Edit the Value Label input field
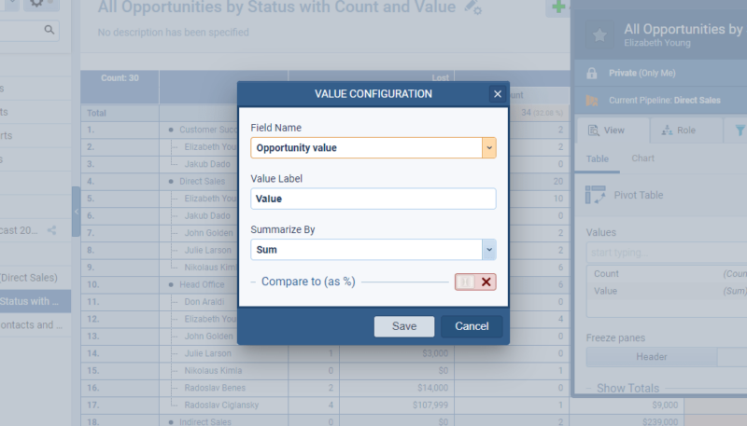The width and height of the screenshot is (747, 426). (x=373, y=199)
